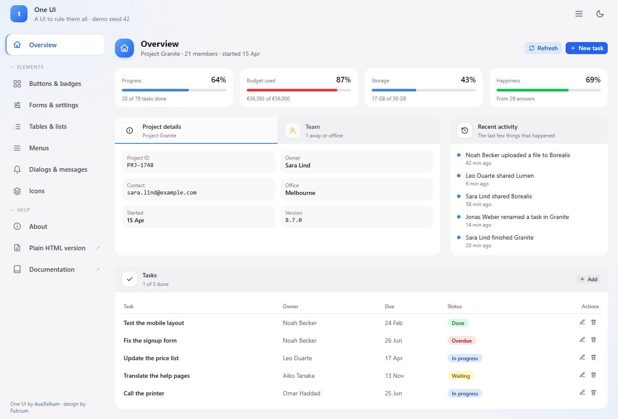The height and width of the screenshot is (419, 618).
Task: Delete the Fix the signup form task
Action: tap(594, 340)
